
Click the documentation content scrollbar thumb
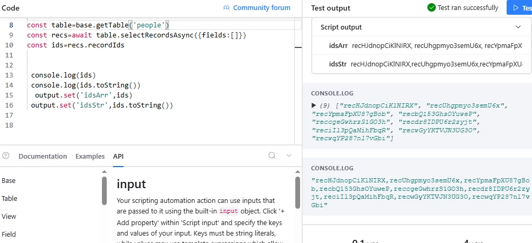coord(297,192)
